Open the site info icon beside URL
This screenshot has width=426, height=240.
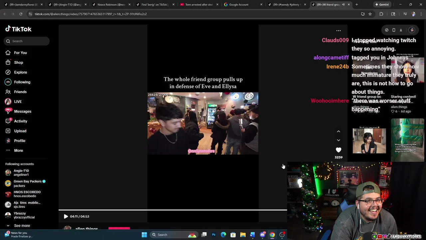pyautogui.click(x=30, y=14)
